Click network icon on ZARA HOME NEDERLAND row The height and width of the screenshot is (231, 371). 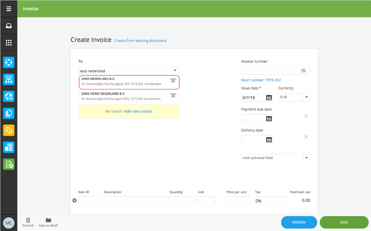(x=173, y=95)
